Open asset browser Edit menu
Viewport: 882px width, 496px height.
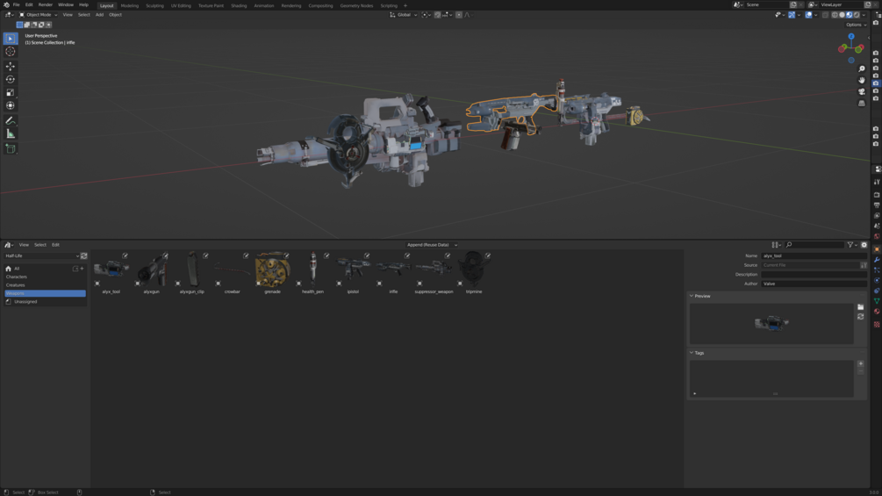pyautogui.click(x=55, y=245)
